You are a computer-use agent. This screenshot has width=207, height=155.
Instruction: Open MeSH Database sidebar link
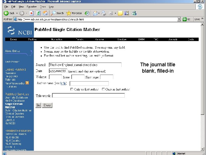pos(15,101)
